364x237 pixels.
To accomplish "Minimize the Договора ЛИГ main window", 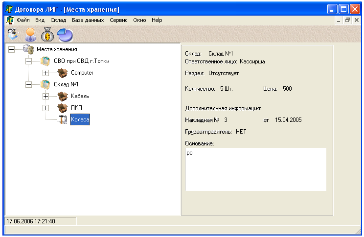I will [x=332, y=9].
